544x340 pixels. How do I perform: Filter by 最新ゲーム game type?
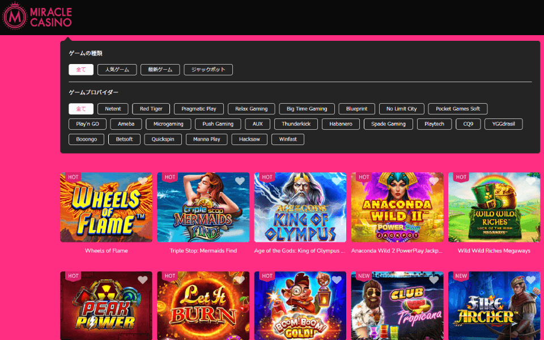pyautogui.click(x=160, y=70)
